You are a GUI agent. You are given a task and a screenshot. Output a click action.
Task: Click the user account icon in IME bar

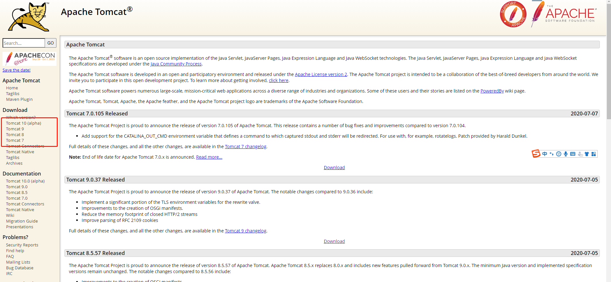(580, 154)
